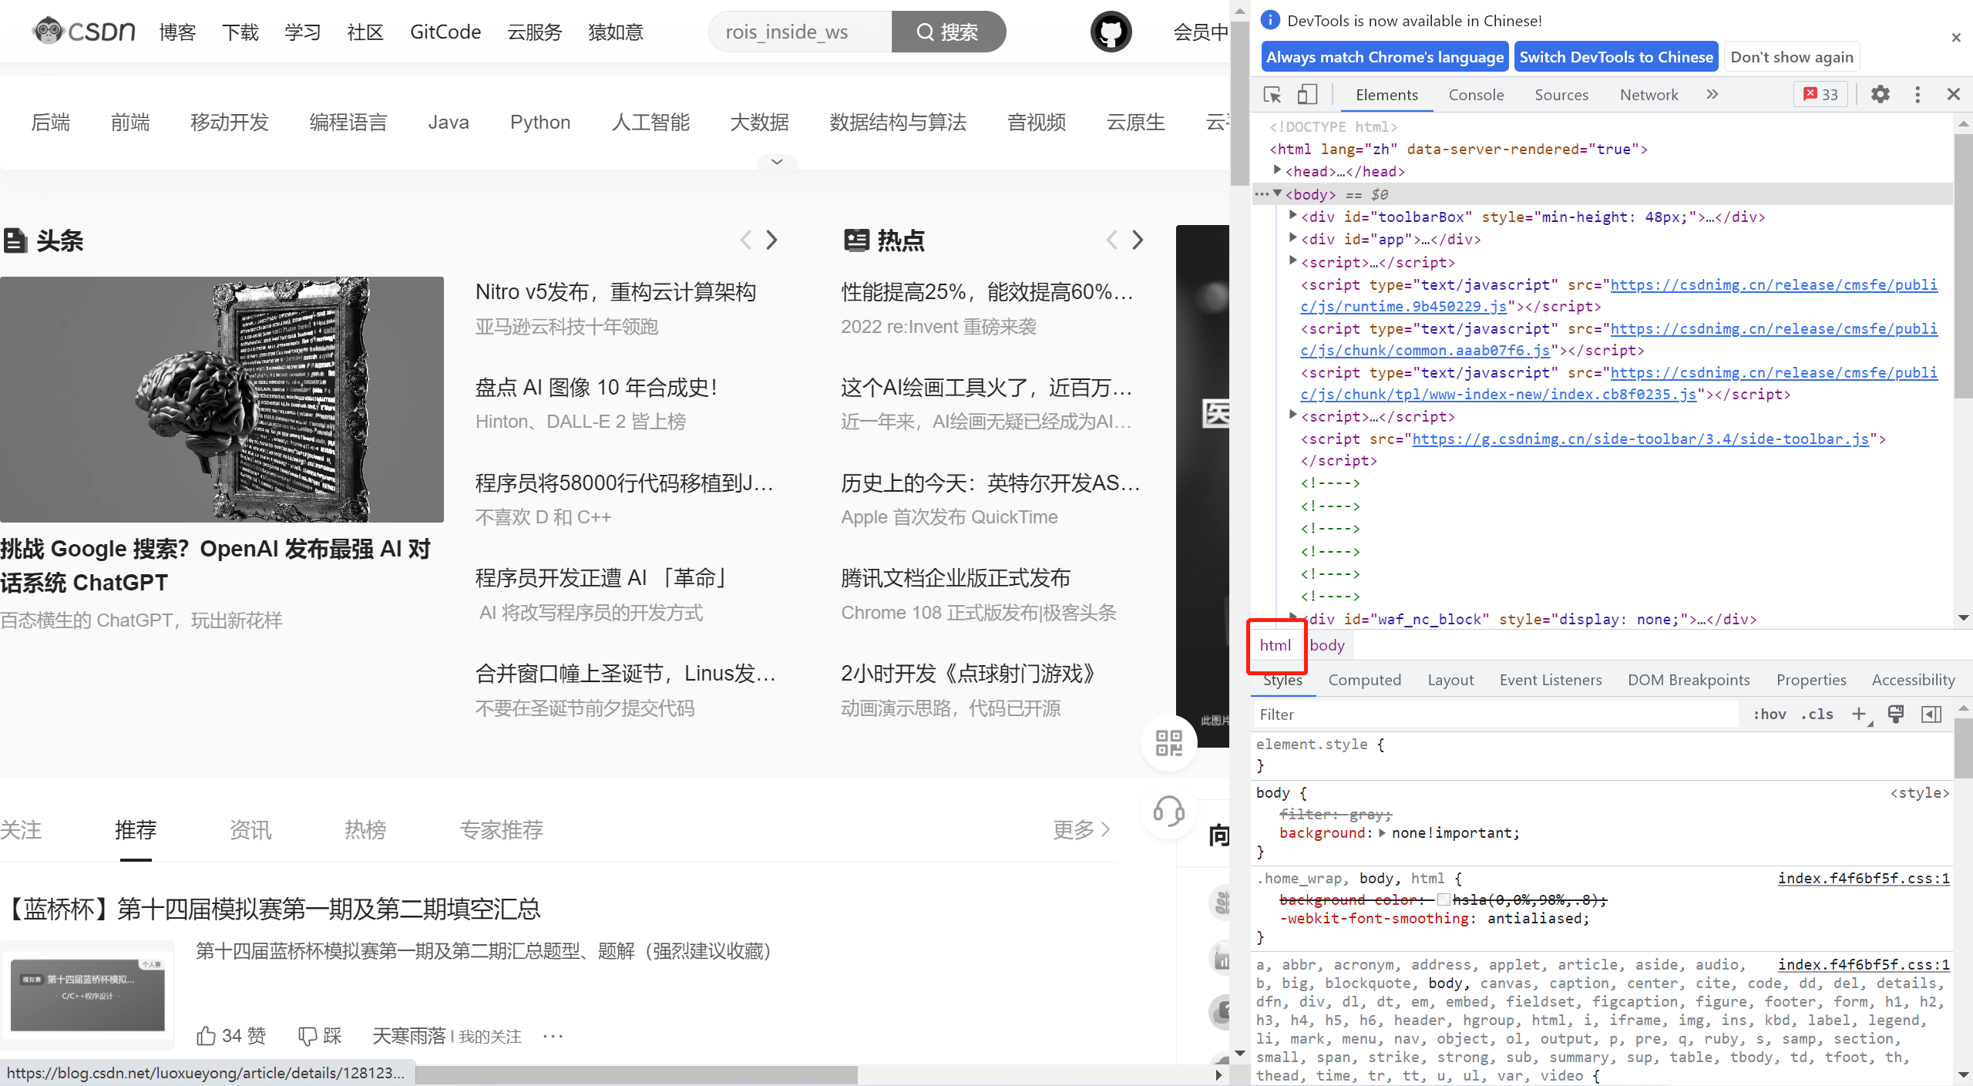This screenshot has height=1086, width=1973.
Task: Click the CSDN logo
Action: [x=84, y=32]
